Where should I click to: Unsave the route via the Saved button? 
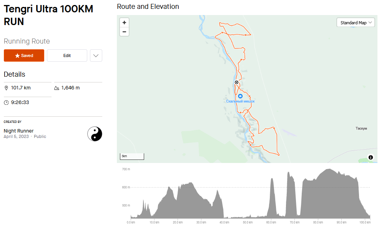pyautogui.click(x=24, y=55)
